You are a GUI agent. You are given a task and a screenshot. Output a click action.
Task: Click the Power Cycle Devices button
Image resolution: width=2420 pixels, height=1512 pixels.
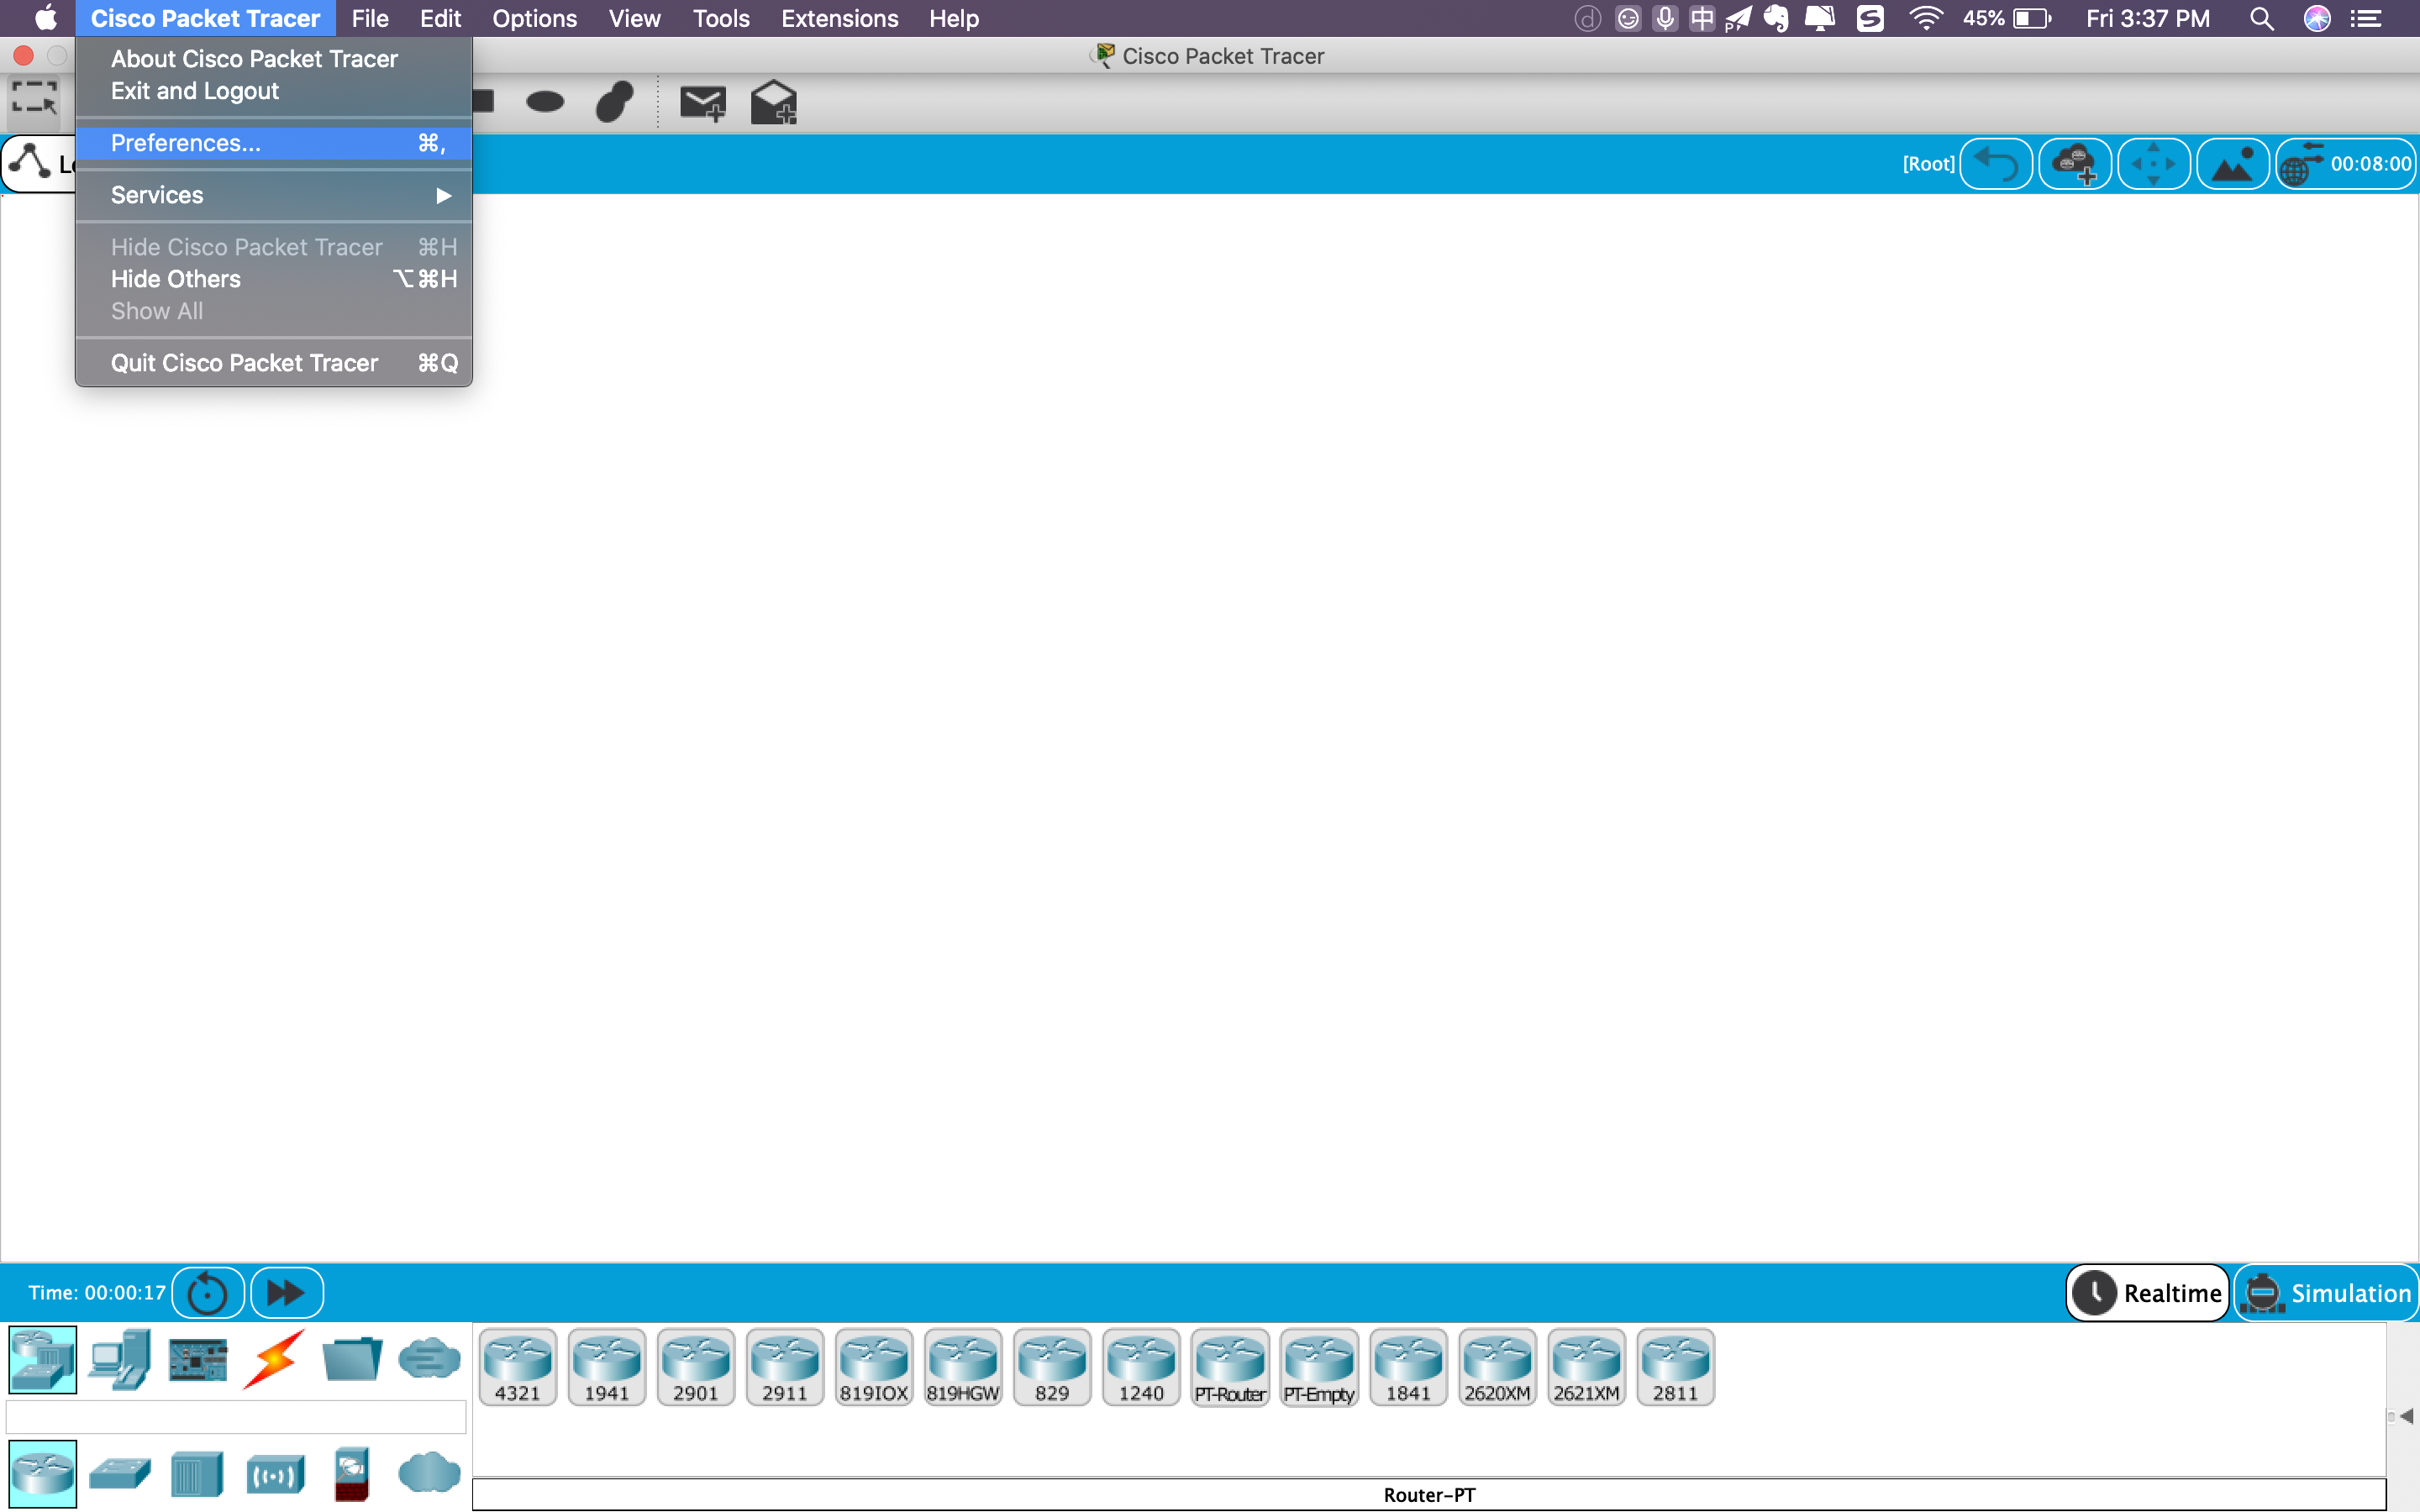[208, 1293]
